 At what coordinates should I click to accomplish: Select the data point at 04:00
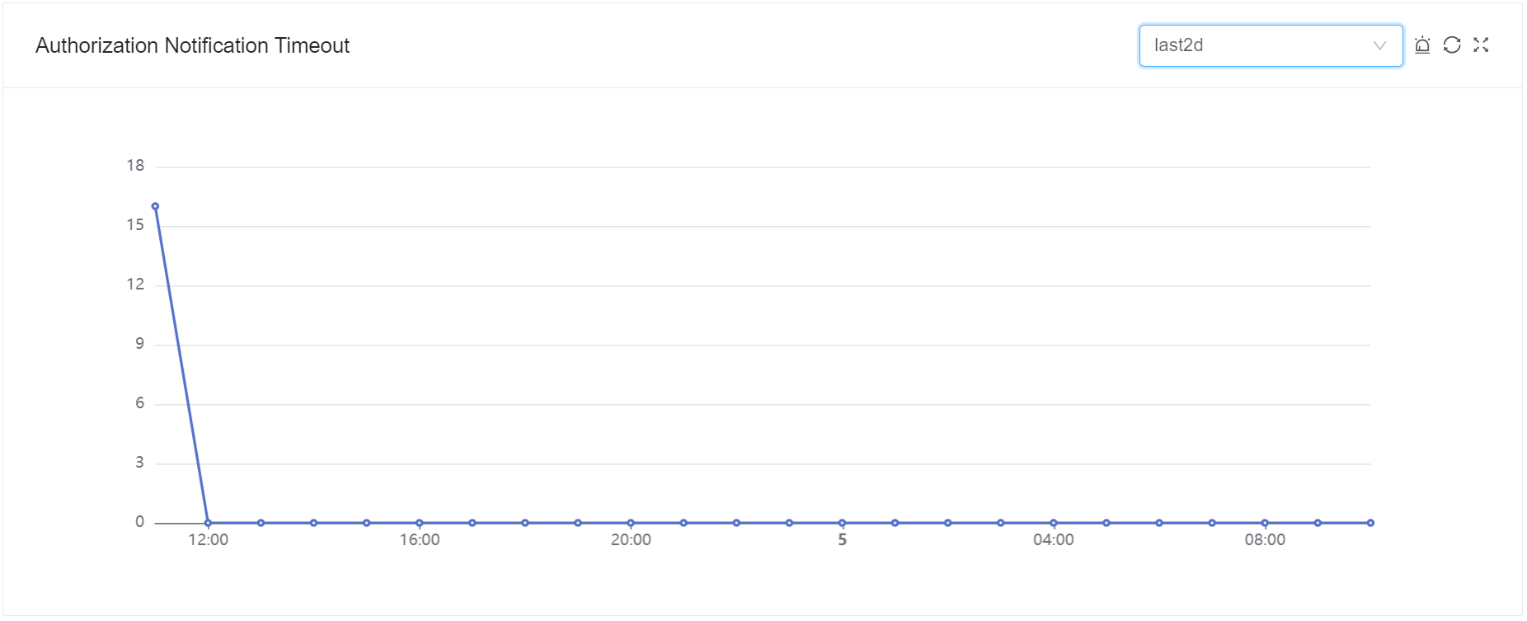point(1054,523)
